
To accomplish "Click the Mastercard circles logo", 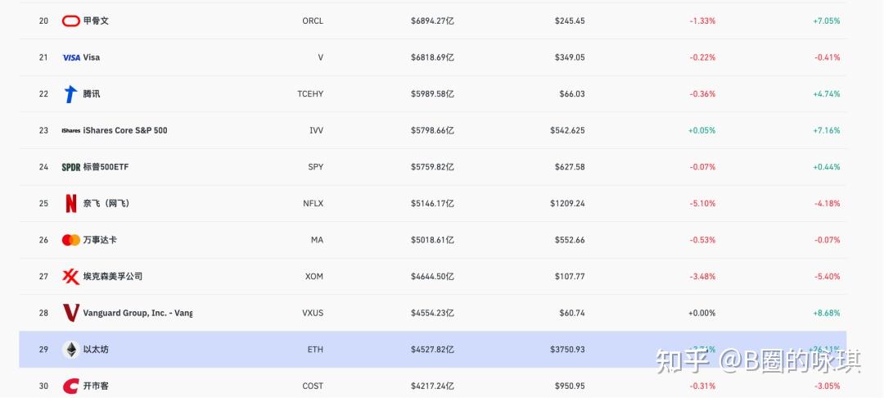I will (71, 240).
